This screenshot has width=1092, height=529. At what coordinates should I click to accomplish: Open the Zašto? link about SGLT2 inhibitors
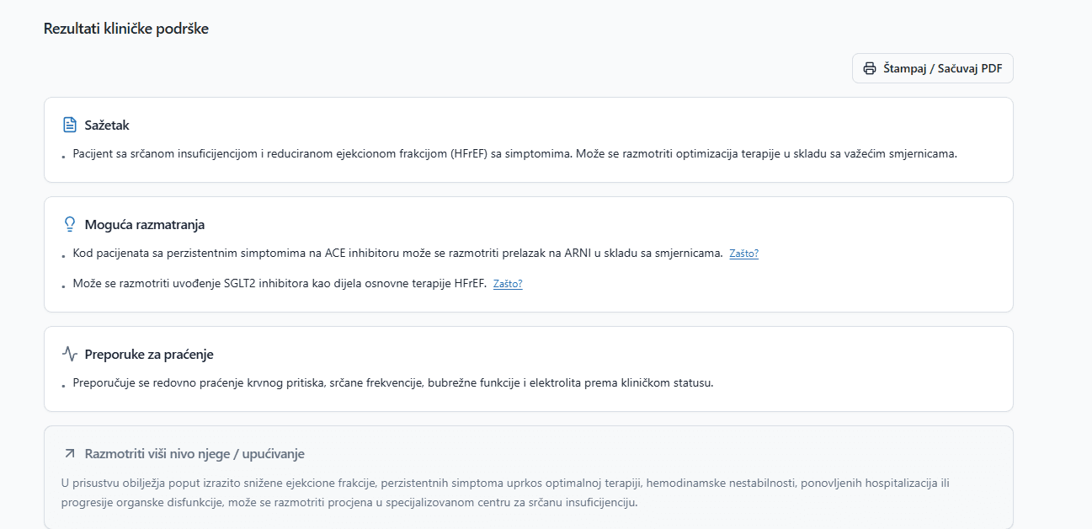508,284
